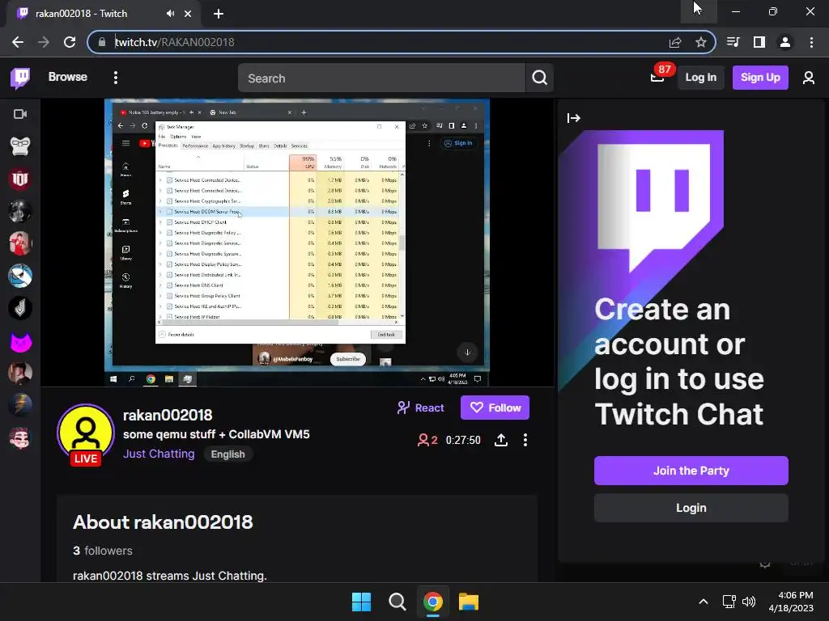The image size is (829, 621).
Task: Open File Explorer from taskbar
Action: (469, 602)
